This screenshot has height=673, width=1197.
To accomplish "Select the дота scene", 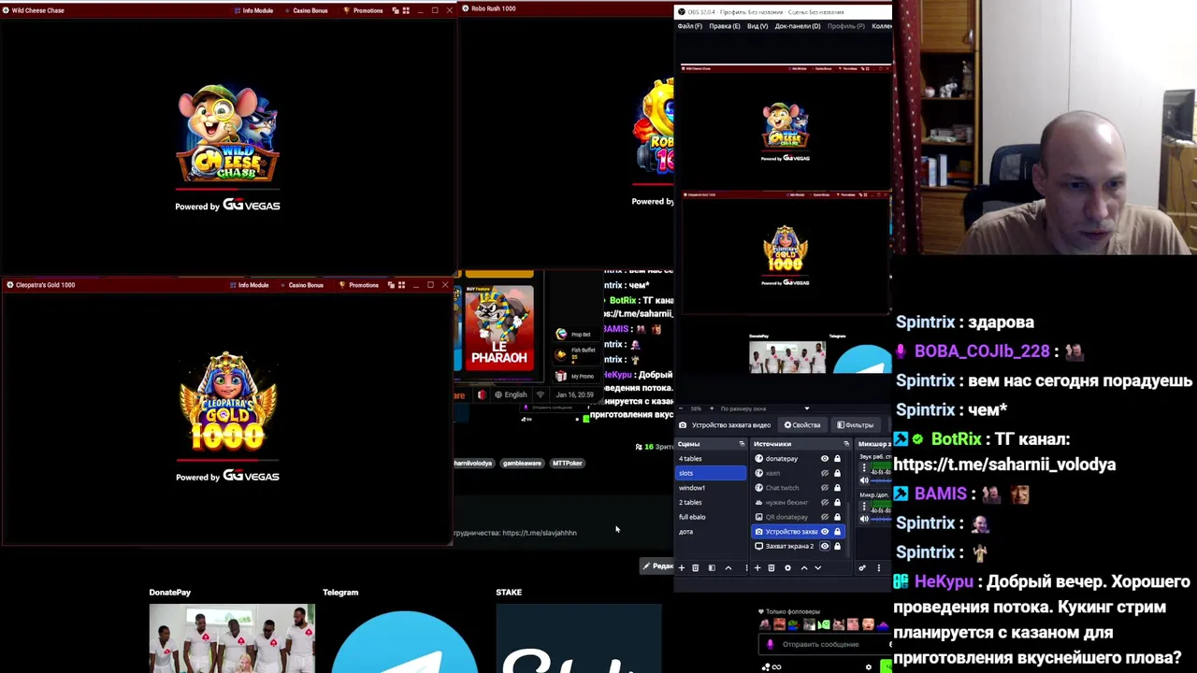I will [711, 532].
